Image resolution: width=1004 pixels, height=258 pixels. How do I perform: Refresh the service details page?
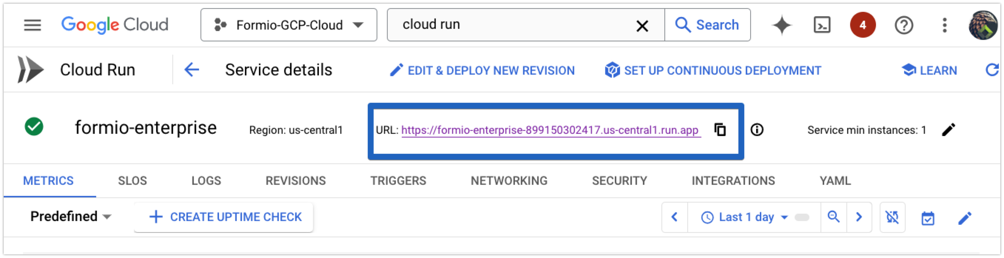pyautogui.click(x=992, y=70)
